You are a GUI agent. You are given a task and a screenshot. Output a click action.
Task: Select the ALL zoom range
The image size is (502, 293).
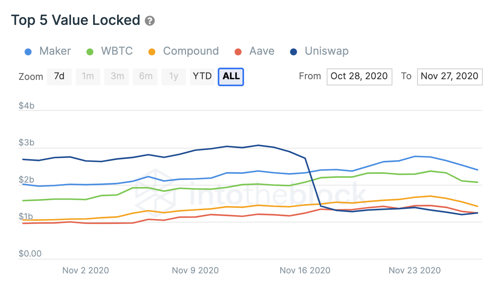231,76
